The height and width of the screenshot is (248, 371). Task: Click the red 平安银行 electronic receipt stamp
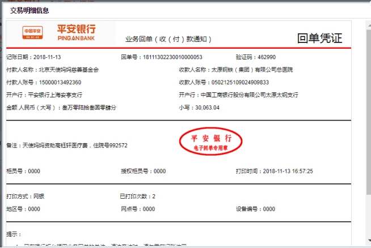point(210,142)
